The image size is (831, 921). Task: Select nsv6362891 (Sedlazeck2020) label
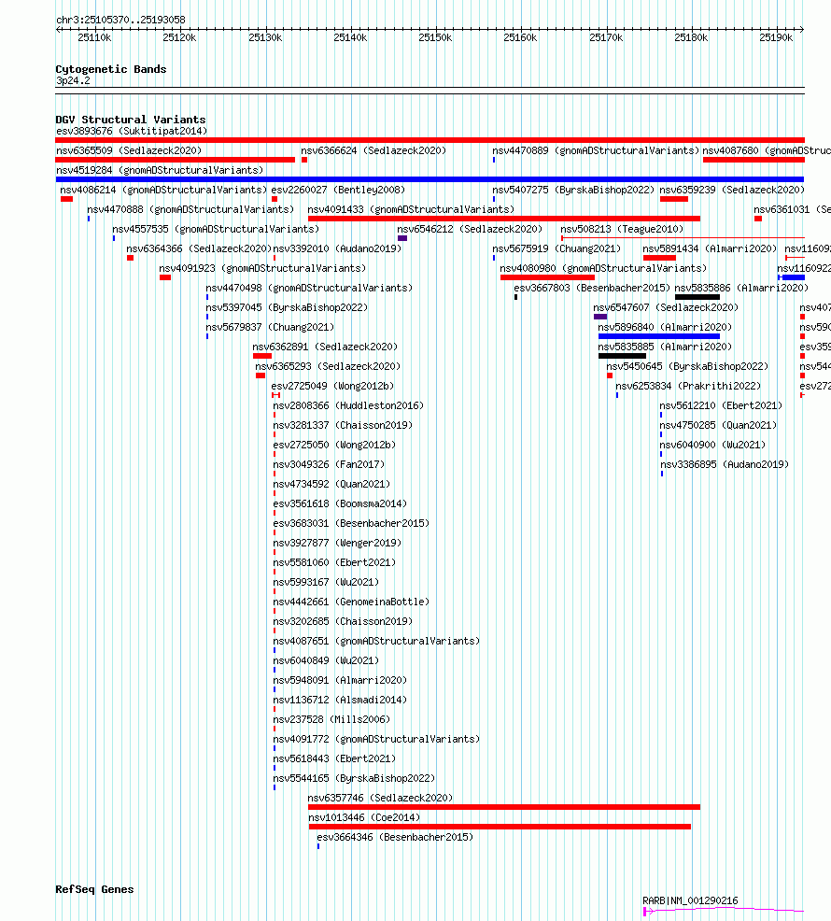coord(325,347)
